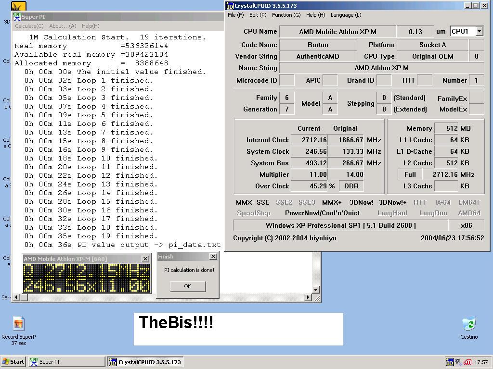The width and height of the screenshot is (493, 369).
Task: Click the Loop 19 finished line
Action: coord(91,236)
